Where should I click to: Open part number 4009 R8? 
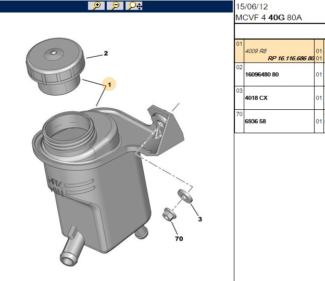256,51
